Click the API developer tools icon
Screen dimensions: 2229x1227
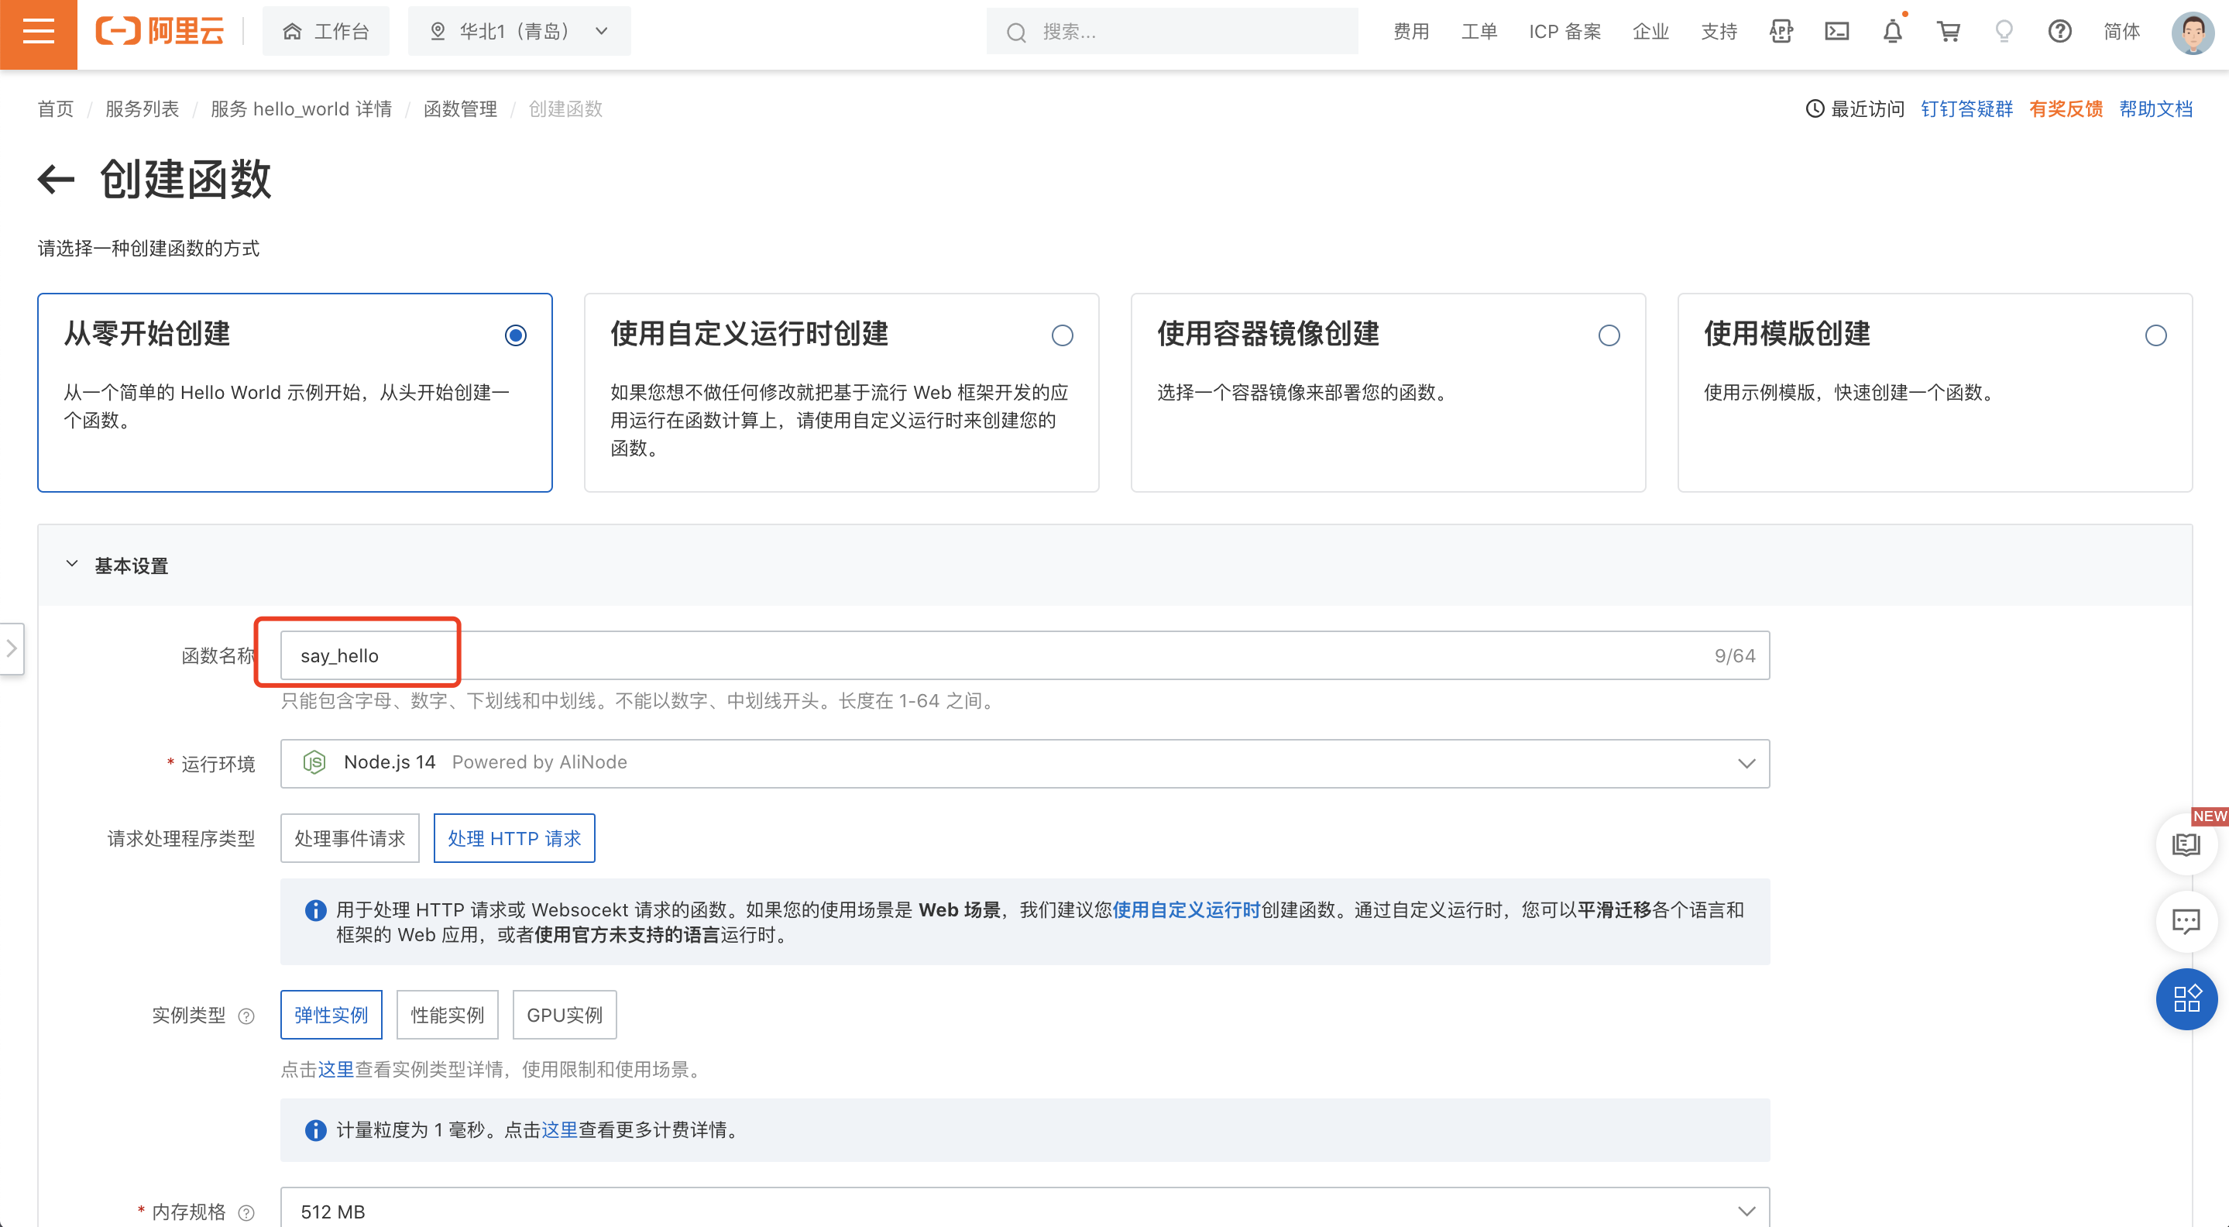pos(1781,32)
